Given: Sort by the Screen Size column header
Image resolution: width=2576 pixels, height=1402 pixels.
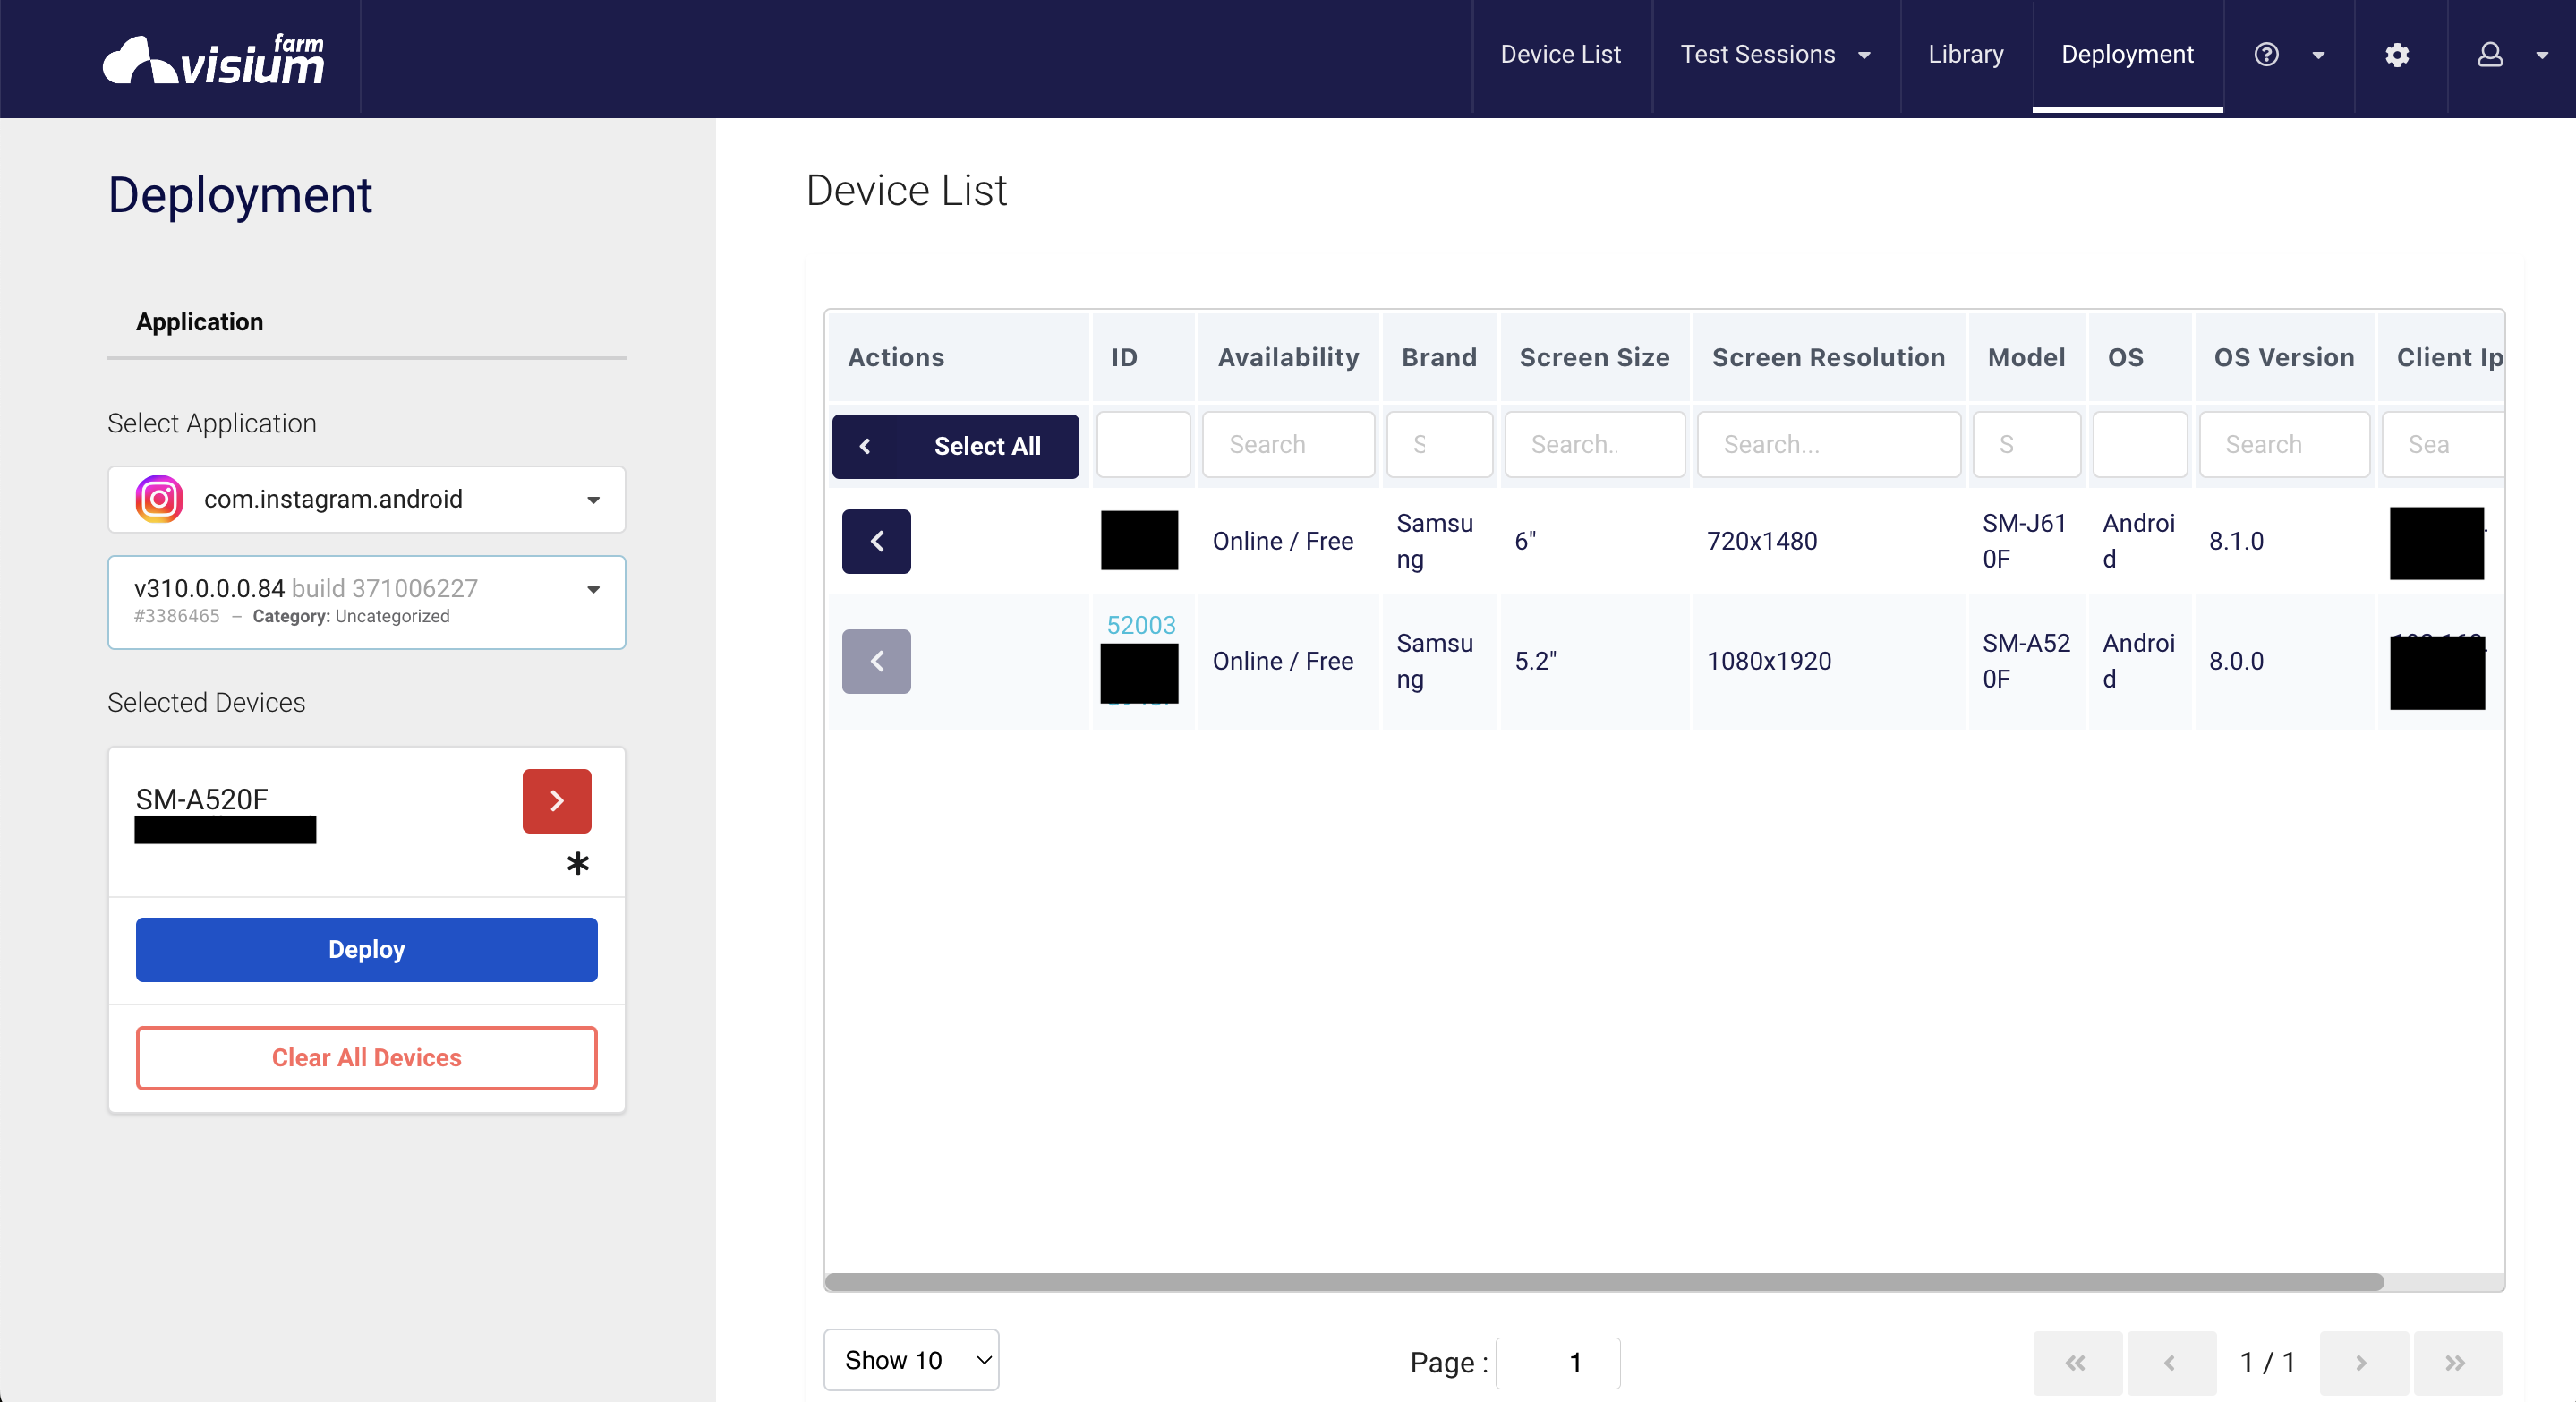Looking at the screenshot, I should coord(1594,357).
